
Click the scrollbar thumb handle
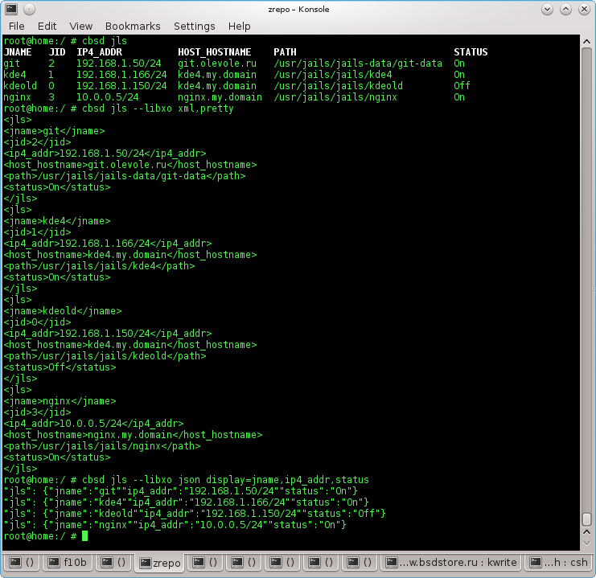(x=586, y=519)
